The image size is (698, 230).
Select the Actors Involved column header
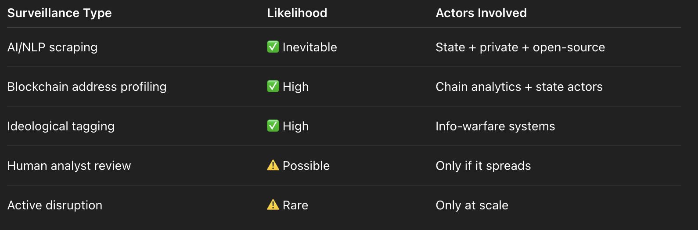[481, 13]
